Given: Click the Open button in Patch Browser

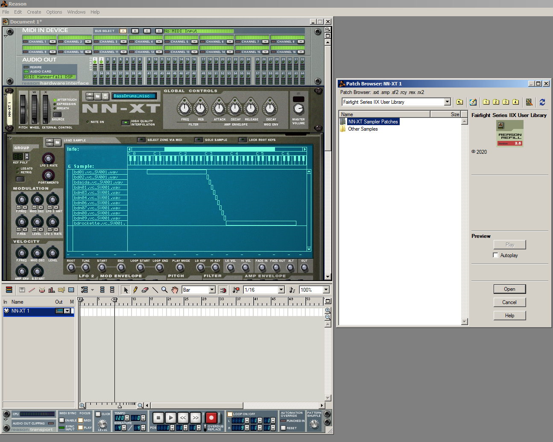Looking at the screenshot, I should coord(509,289).
